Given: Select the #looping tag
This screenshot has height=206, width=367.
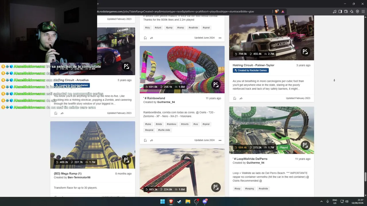Looking at the screenshot, I should point(249,189).
